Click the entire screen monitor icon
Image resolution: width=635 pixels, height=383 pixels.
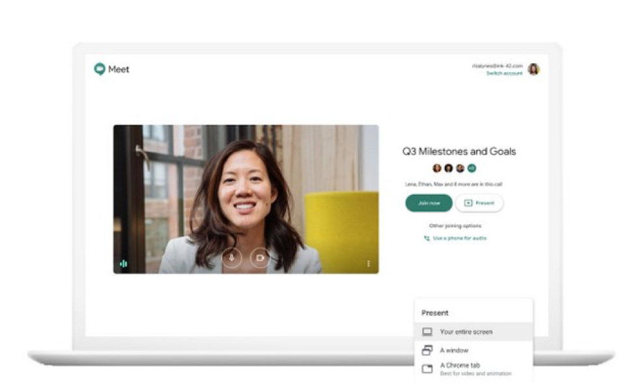click(x=427, y=332)
